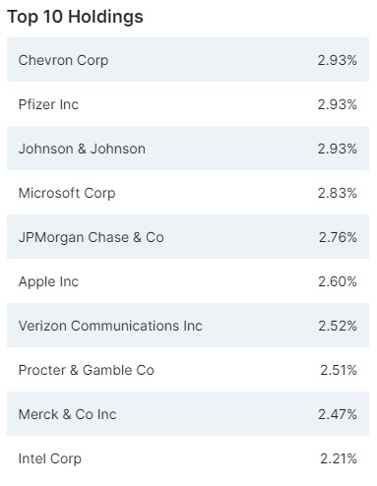Open the Johnson & Johnson holding
377x486 pixels.
[82, 149]
